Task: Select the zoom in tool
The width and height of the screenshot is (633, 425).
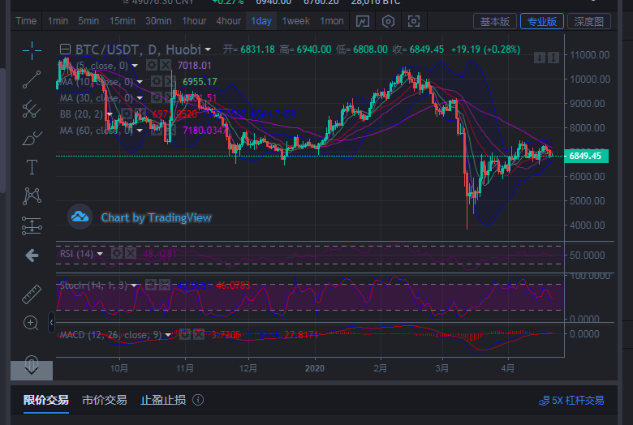Action: (x=31, y=323)
